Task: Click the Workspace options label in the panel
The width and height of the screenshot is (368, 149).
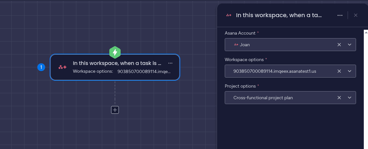Action: [244, 59]
